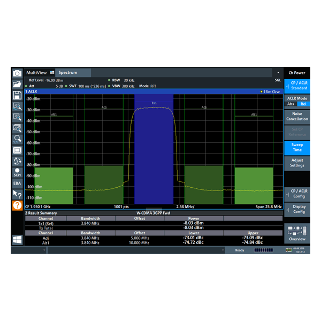Select the single zoom magnifier tool
Image resolution: width=321 pixels, height=321 pixels.
pos(17,117)
